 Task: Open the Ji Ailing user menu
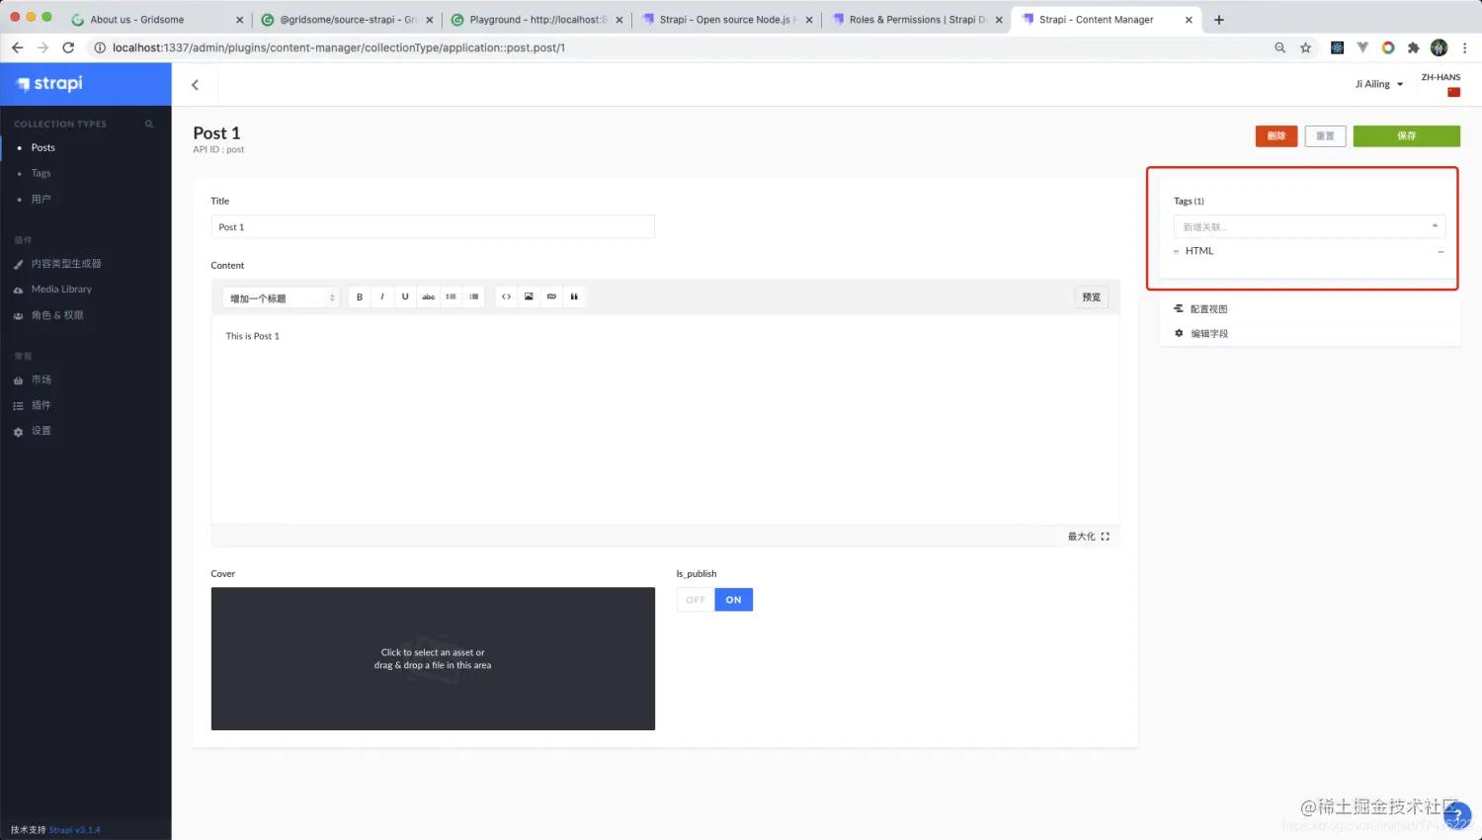1379,84
